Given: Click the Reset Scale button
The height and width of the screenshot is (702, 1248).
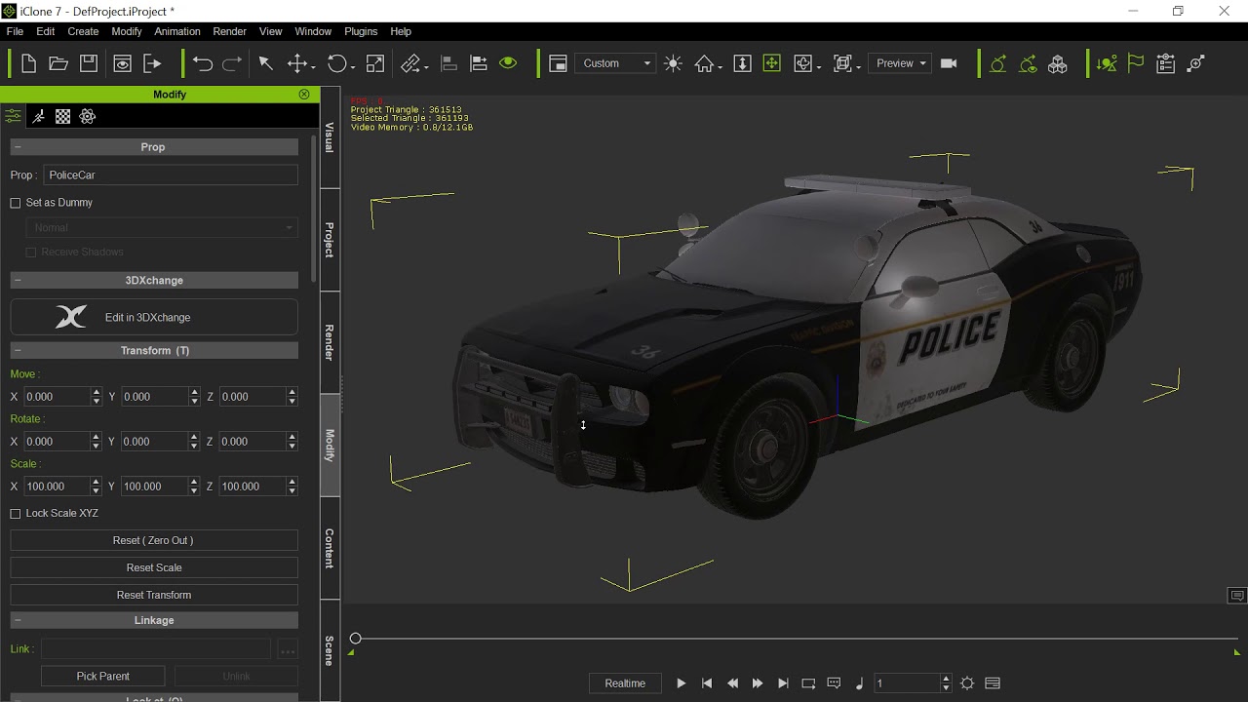Looking at the screenshot, I should click(x=154, y=568).
